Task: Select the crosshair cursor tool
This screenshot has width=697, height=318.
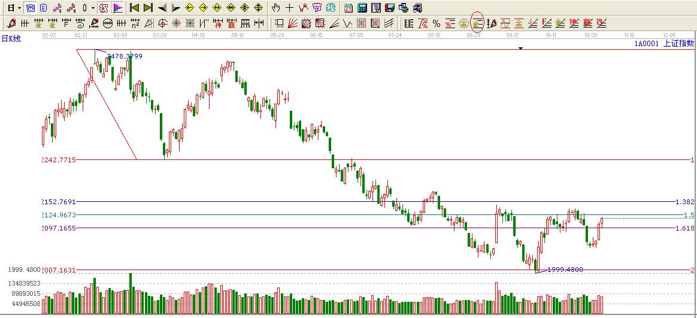Action: tap(290, 8)
